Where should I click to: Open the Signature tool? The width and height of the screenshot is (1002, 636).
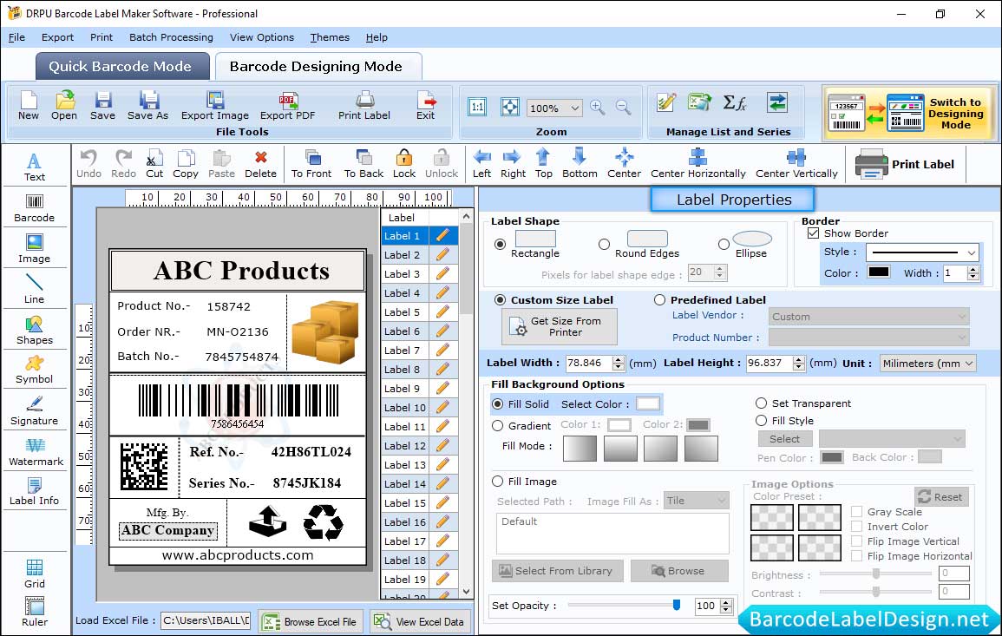pos(35,410)
